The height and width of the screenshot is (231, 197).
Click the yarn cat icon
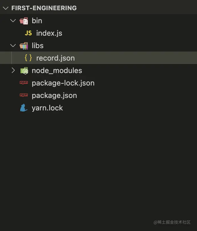click(x=23, y=108)
